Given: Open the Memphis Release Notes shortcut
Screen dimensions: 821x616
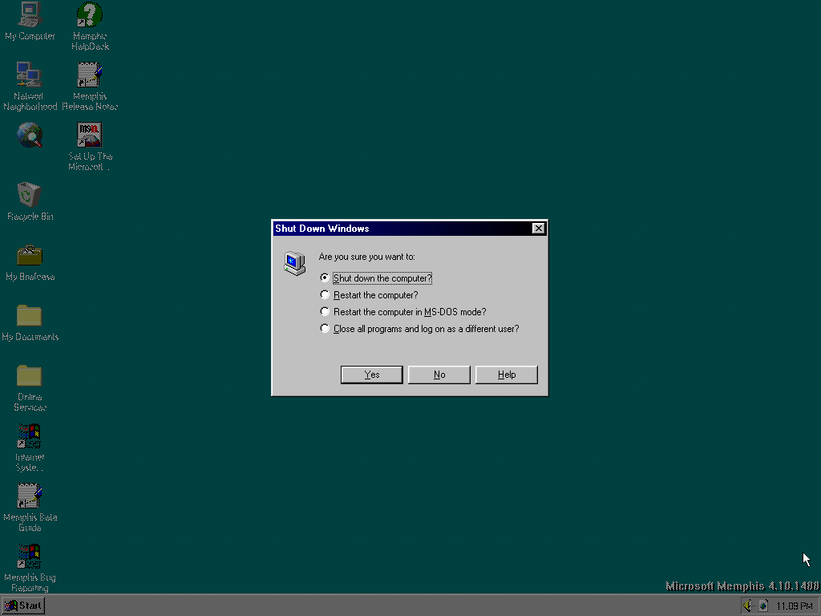Looking at the screenshot, I should [89, 75].
